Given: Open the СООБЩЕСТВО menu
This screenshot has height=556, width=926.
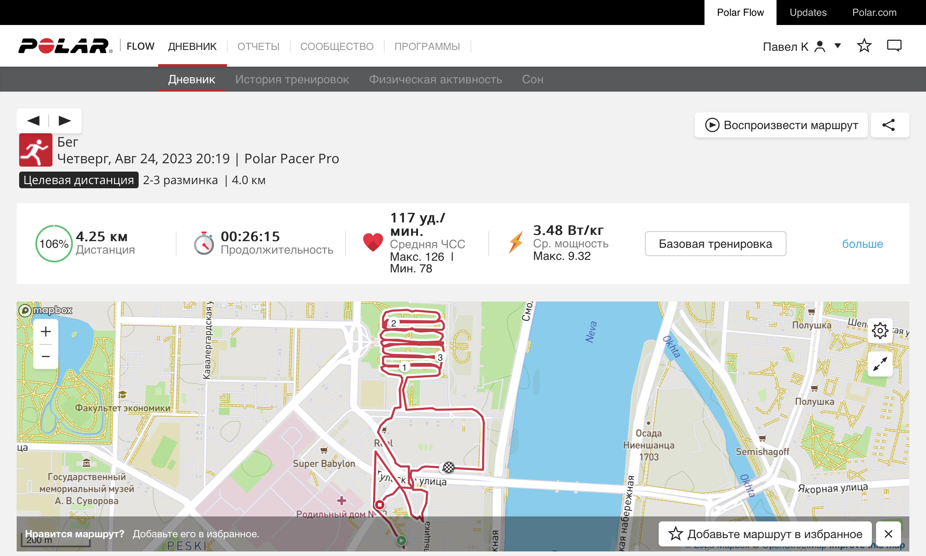Looking at the screenshot, I should 337,46.
